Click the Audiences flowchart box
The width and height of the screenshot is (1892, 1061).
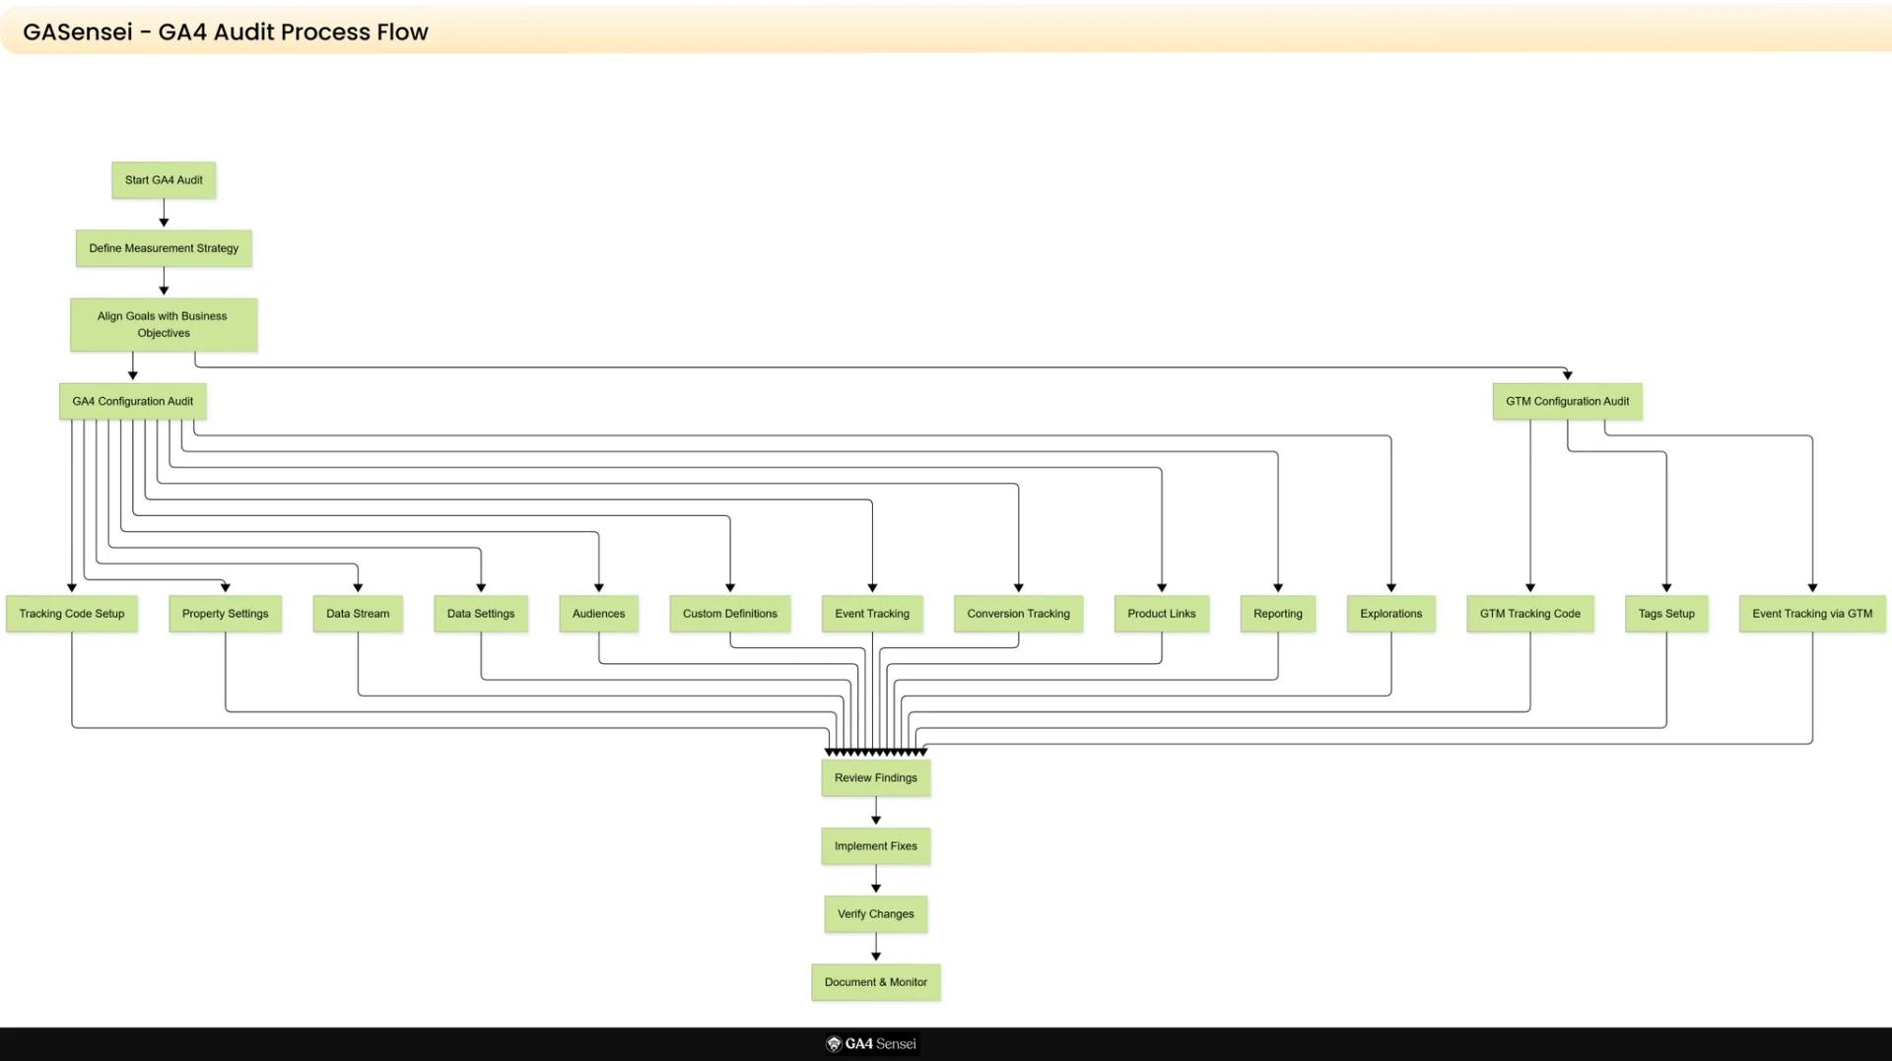pos(598,614)
